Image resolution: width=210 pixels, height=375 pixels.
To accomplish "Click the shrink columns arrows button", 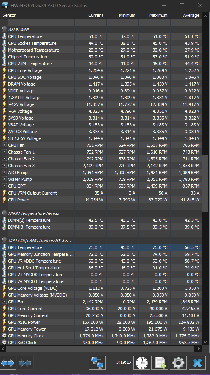I will point(25,363).
